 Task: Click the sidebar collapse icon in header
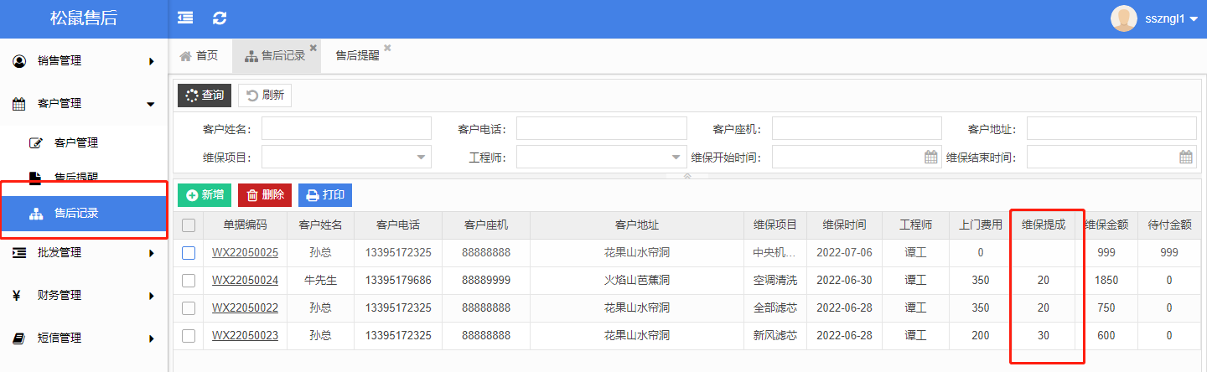(185, 18)
